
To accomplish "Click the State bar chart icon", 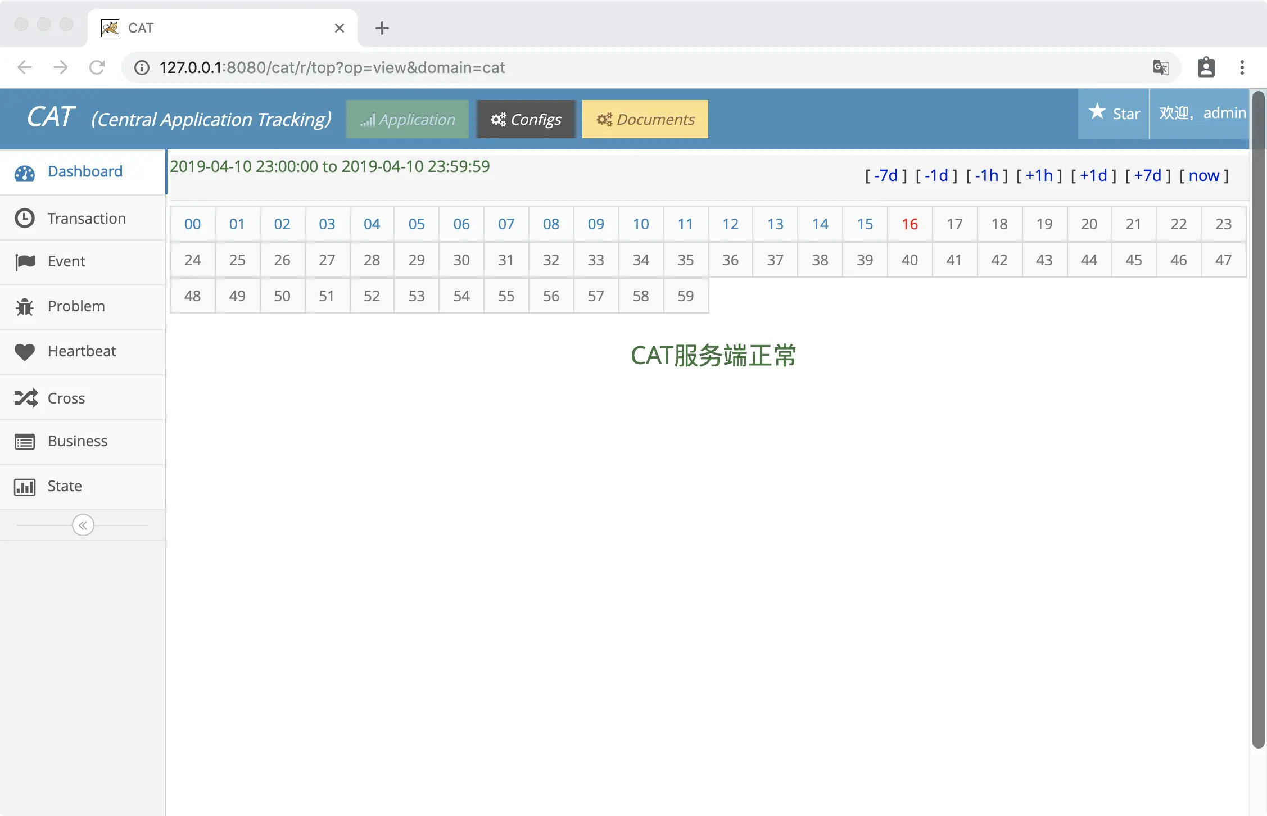I will tap(25, 487).
